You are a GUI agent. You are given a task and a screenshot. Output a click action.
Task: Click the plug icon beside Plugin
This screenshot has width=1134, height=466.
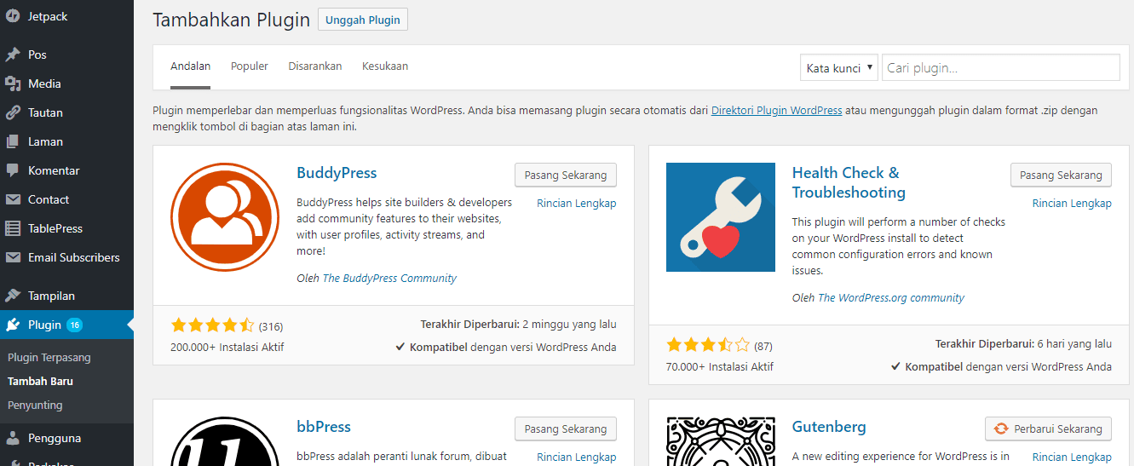pos(13,325)
